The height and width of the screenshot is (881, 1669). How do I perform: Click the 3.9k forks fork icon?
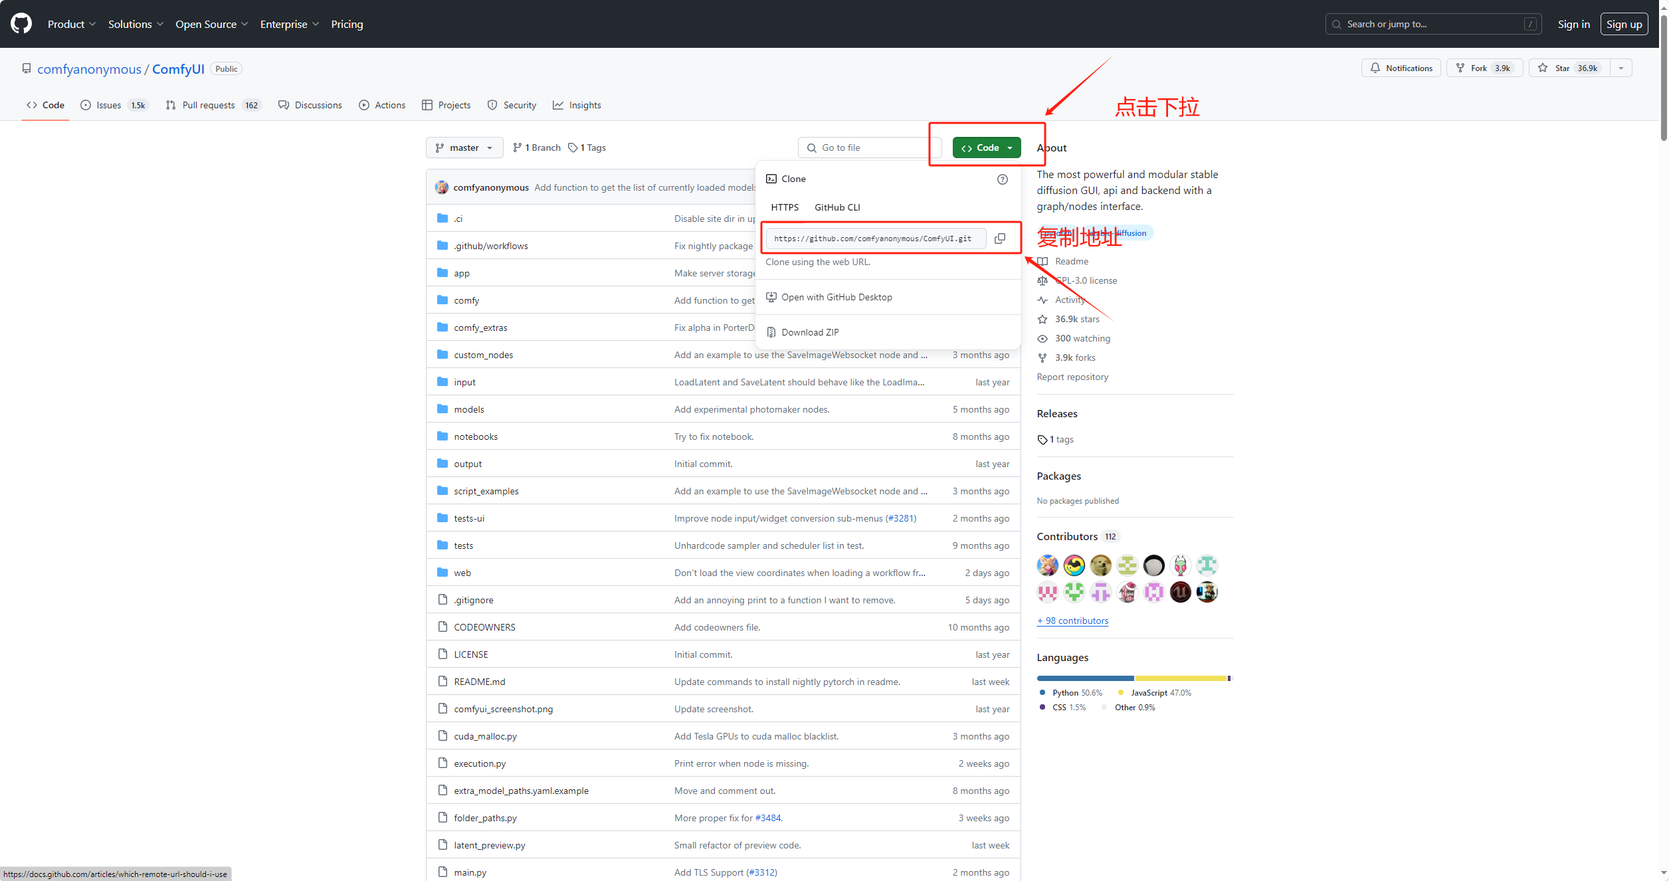pos(1042,357)
